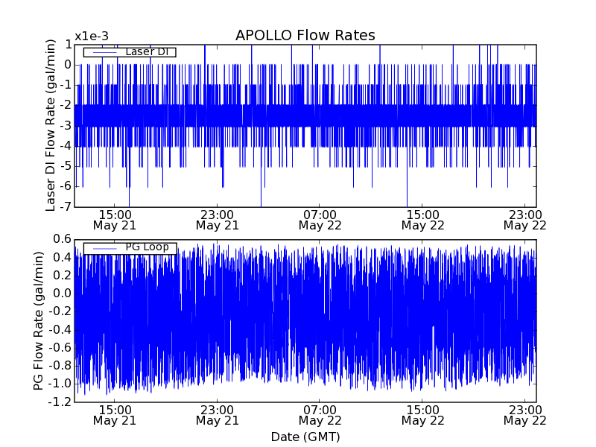Click the -1.2 y-axis tick on PG plot
The height and width of the screenshot is (447, 596).
(x=61, y=402)
